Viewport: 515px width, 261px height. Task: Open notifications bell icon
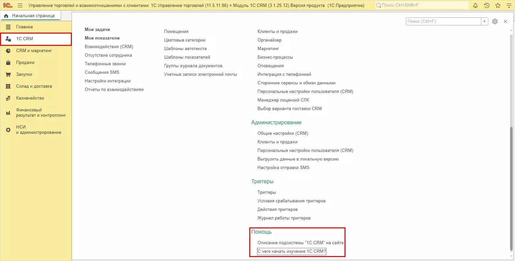click(x=475, y=5)
